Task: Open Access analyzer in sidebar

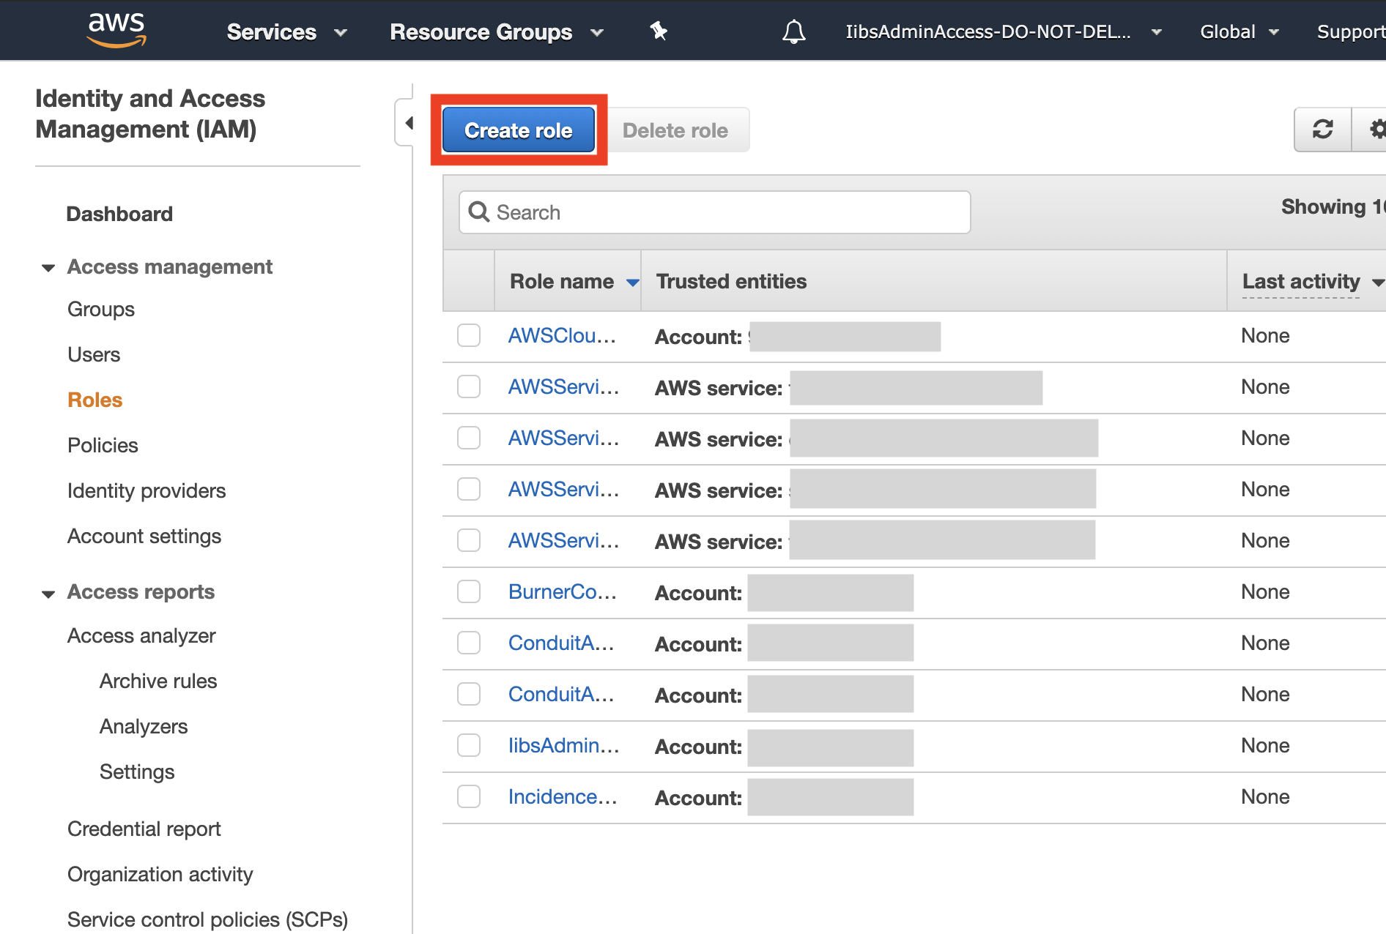Action: click(141, 635)
